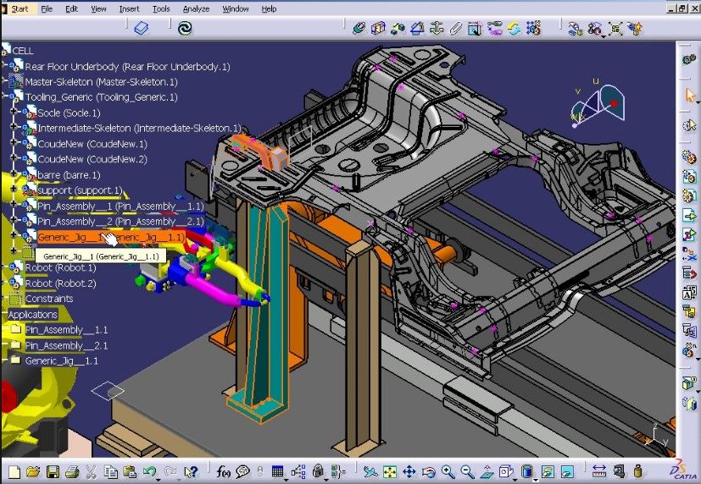Viewport: 701px width, 484px height.
Task: Click the Print icon in bottom toolbar
Action: click(x=72, y=471)
